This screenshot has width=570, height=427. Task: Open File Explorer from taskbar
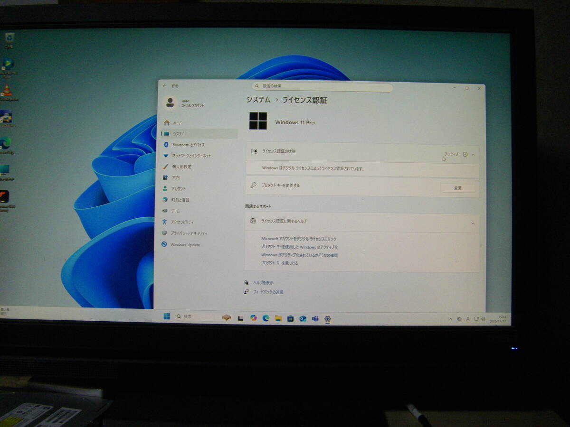[278, 318]
